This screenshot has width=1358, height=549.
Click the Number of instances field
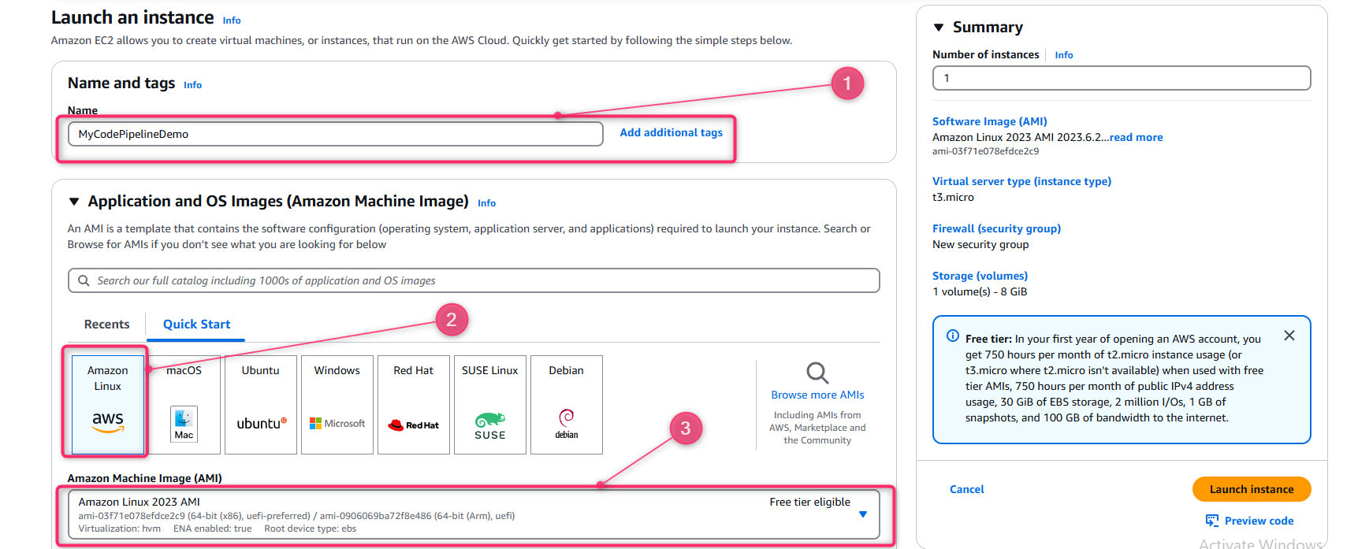1122,78
